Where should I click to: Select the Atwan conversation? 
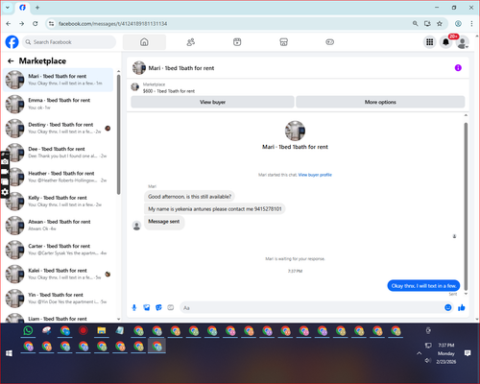[x=59, y=226]
